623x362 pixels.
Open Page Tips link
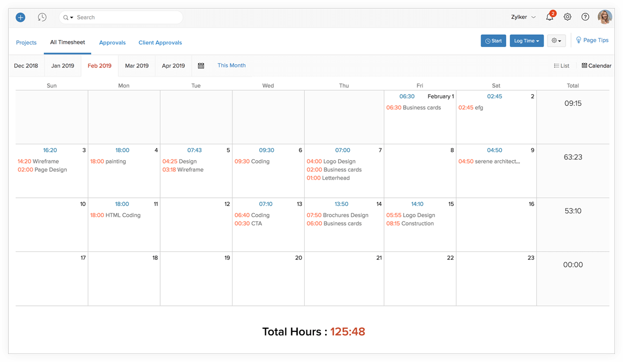pyautogui.click(x=592, y=40)
